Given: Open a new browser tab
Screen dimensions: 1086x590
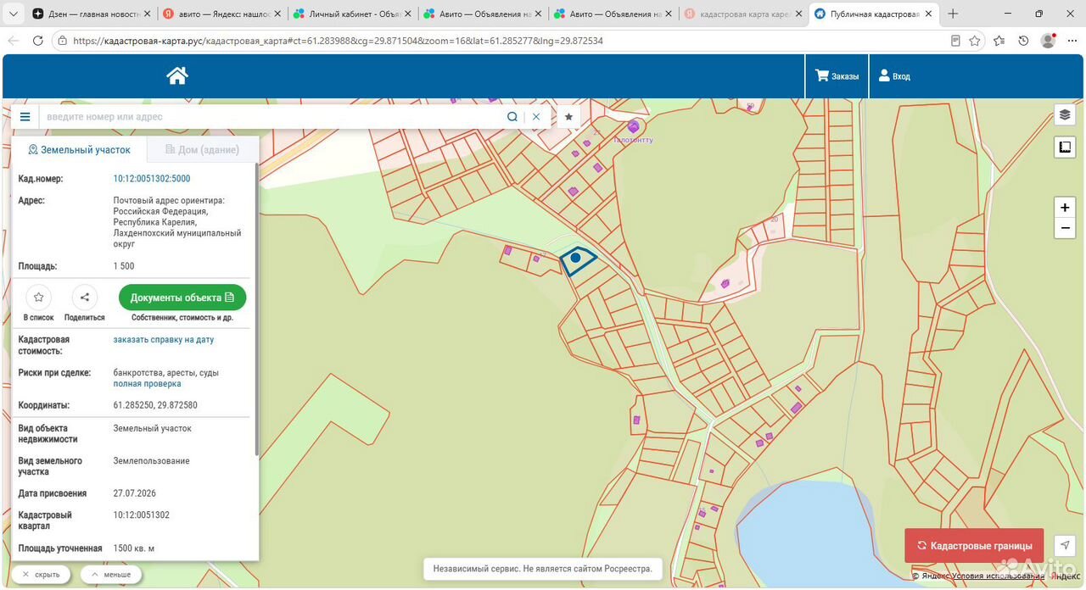Looking at the screenshot, I should pyautogui.click(x=954, y=14).
